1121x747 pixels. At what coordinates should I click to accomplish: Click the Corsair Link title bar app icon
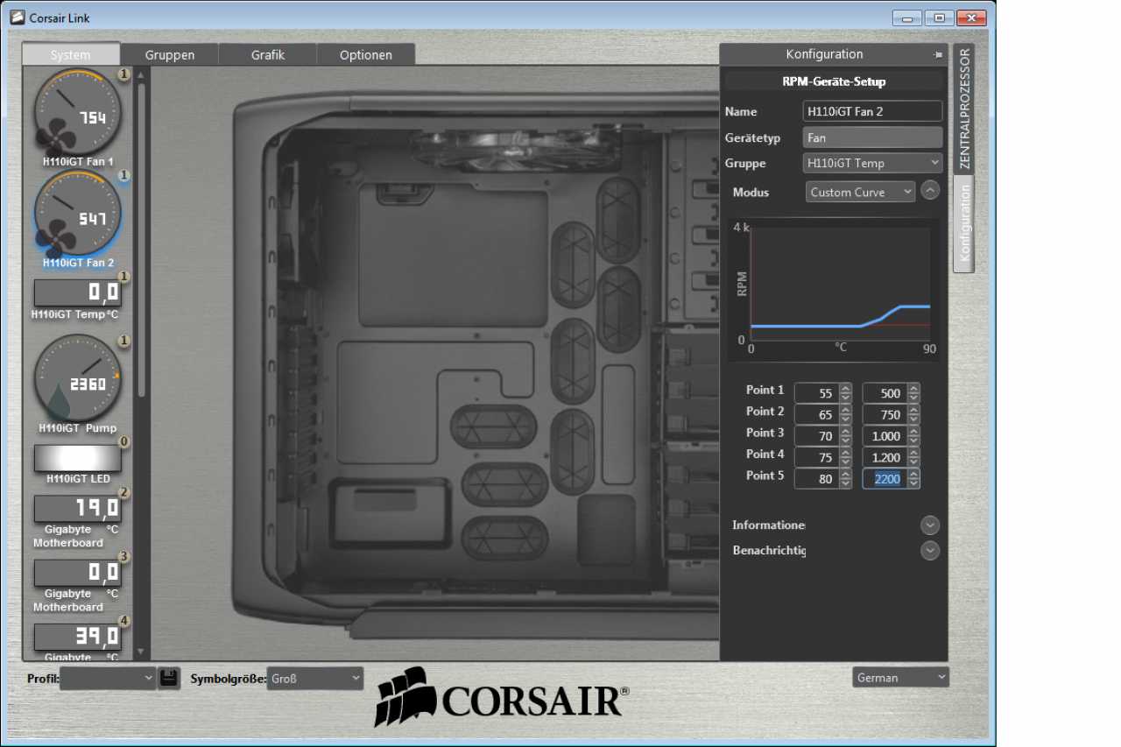pyautogui.click(x=17, y=18)
